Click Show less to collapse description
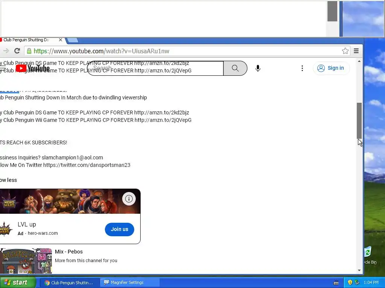 click(9, 180)
